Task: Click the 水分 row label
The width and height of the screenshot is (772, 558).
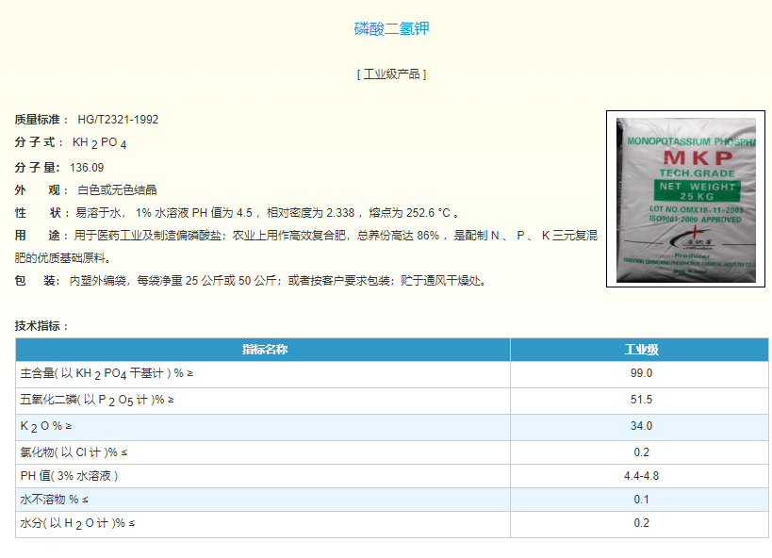Action: [77, 523]
